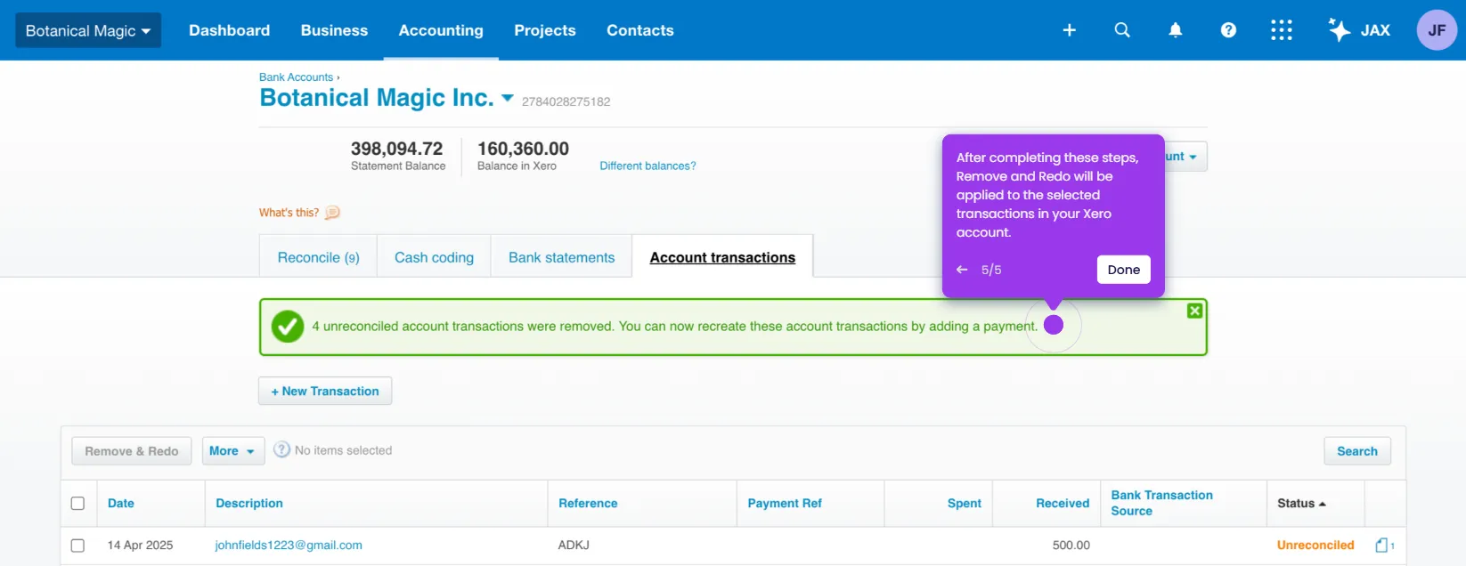Screen dimensions: 1466x566
Task: Sort by Reference column header
Action: [588, 504]
